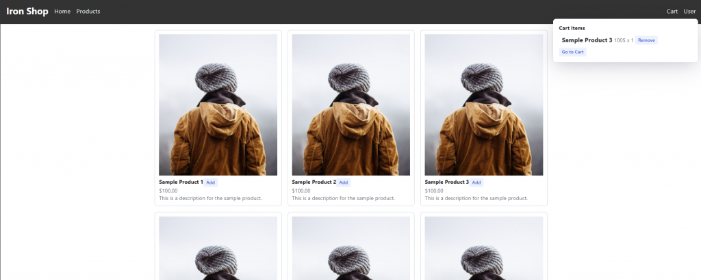The height and width of the screenshot is (280, 701).
Task: Click the description text of Sample Product 2
Action: (344, 199)
